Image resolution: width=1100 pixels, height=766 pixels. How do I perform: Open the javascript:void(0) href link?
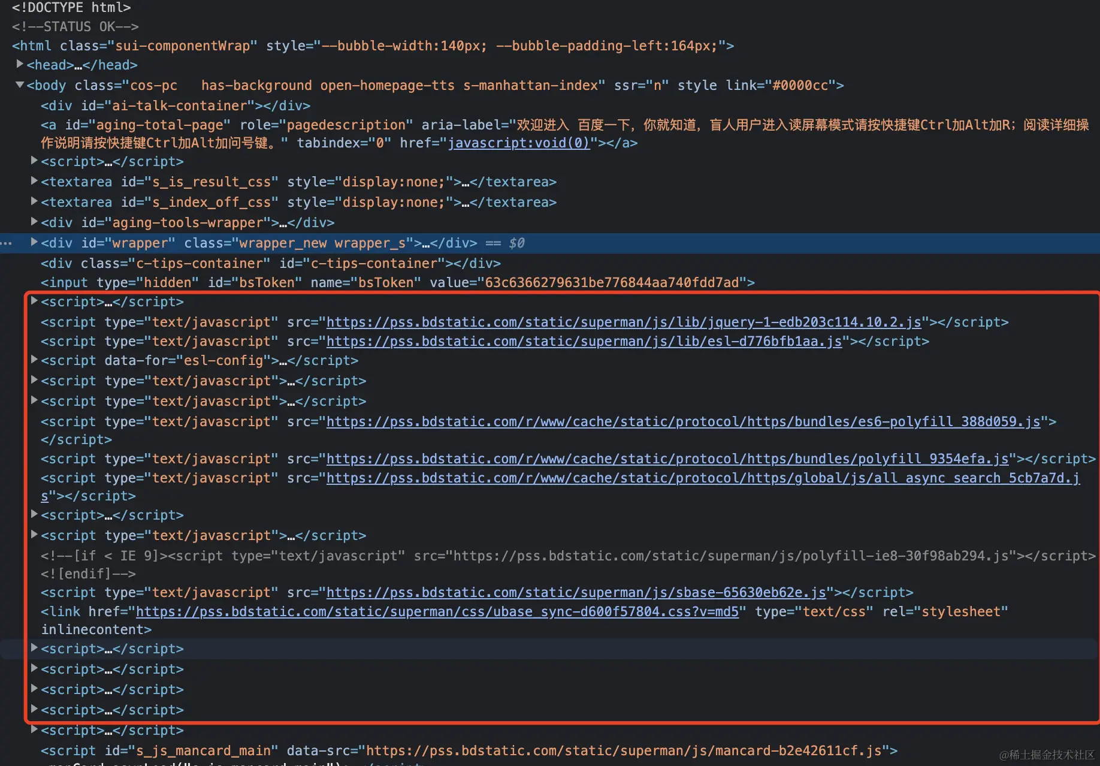tap(519, 143)
